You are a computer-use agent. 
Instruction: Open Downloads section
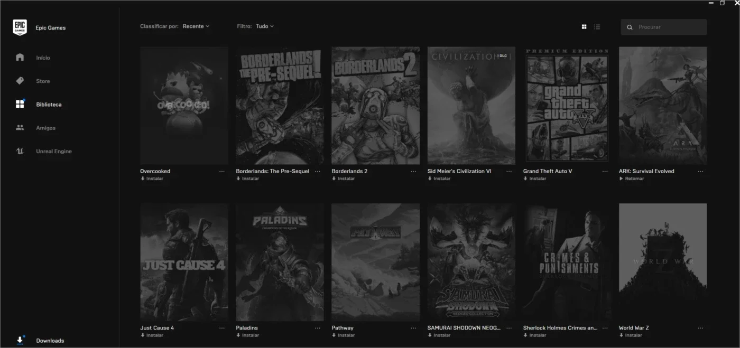pyautogui.click(x=50, y=341)
